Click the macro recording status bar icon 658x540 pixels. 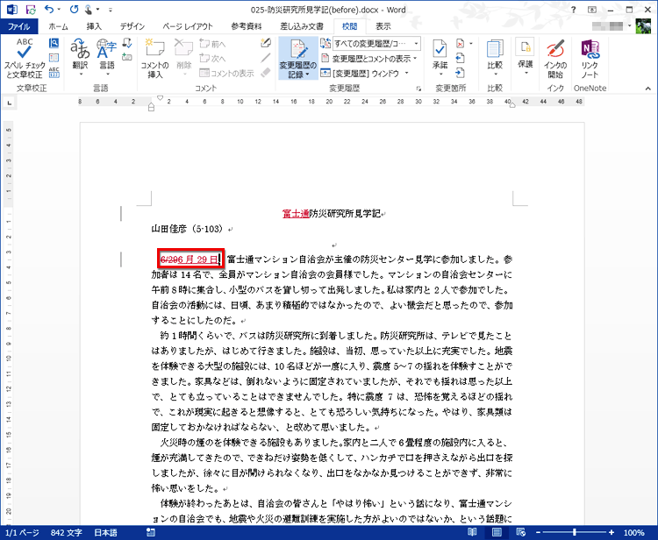point(151,532)
